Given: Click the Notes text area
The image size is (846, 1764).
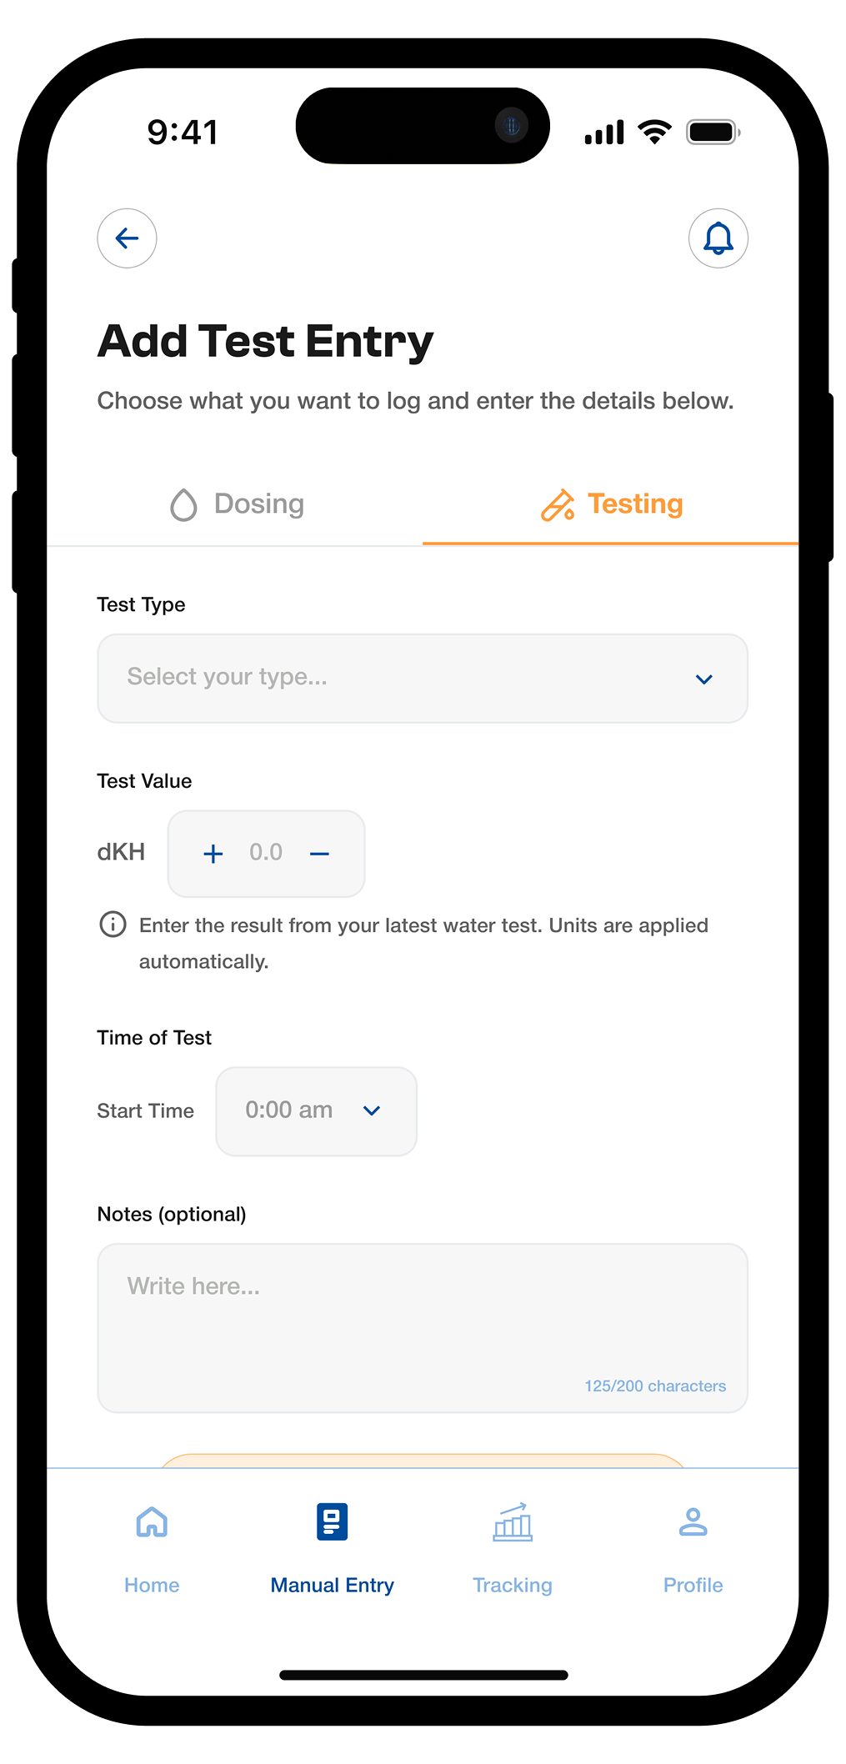Looking at the screenshot, I should coord(422,1327).
